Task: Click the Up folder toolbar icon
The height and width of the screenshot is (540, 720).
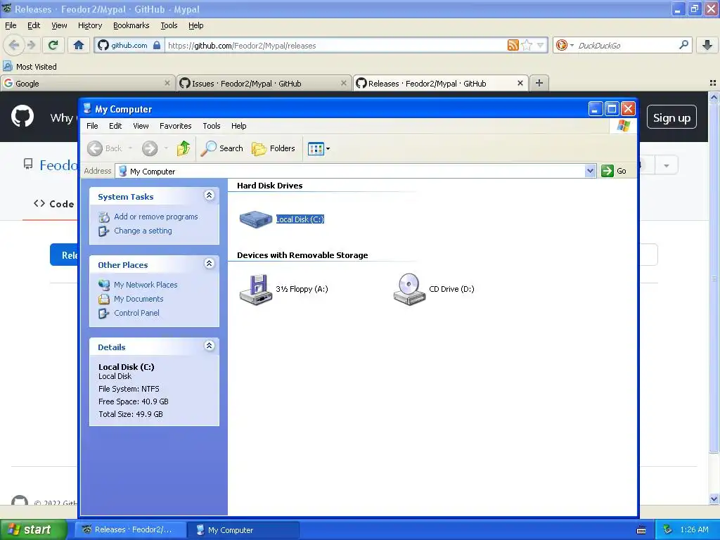Action: coord(184,148)
